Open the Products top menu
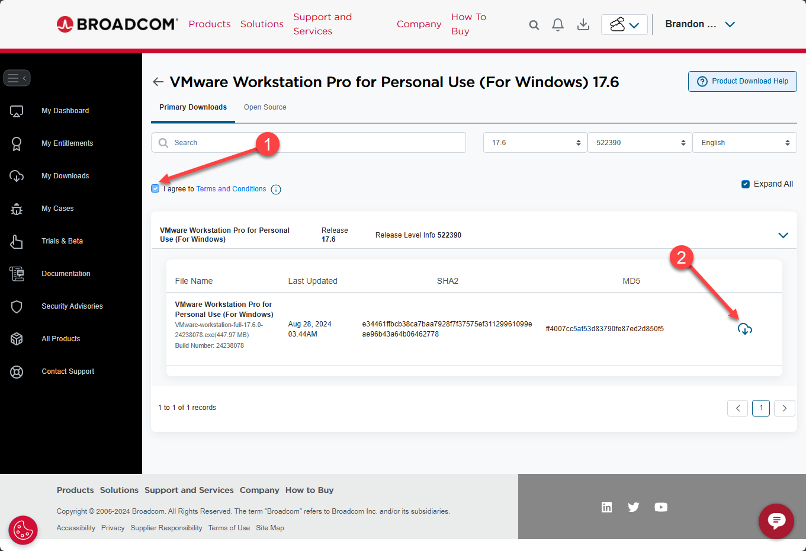Image resolution: width=806 pixels, height=551 pixels. 210,24
